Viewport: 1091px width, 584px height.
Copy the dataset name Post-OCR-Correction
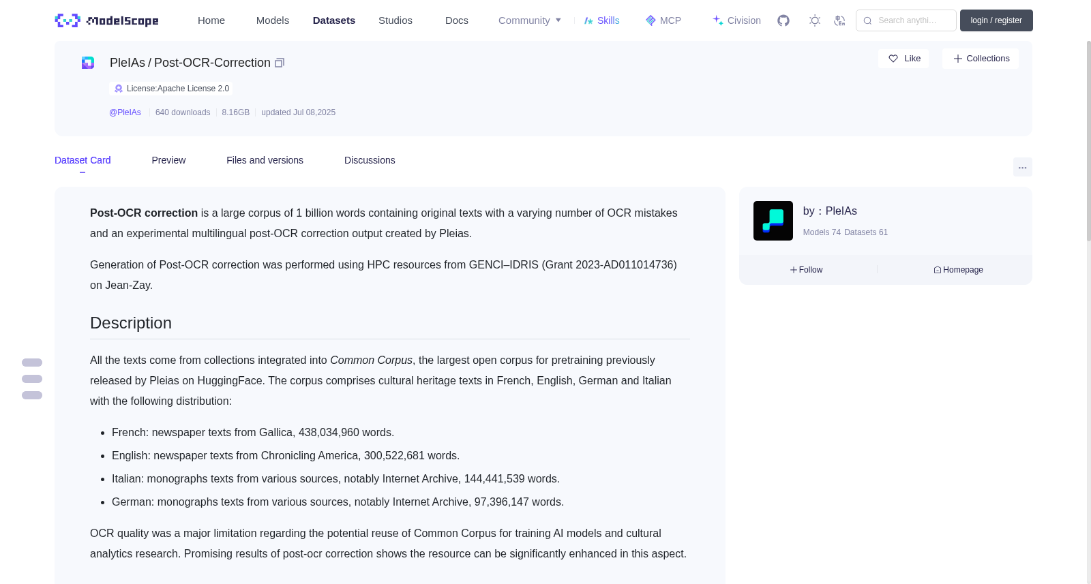click(x=280, y=63)
